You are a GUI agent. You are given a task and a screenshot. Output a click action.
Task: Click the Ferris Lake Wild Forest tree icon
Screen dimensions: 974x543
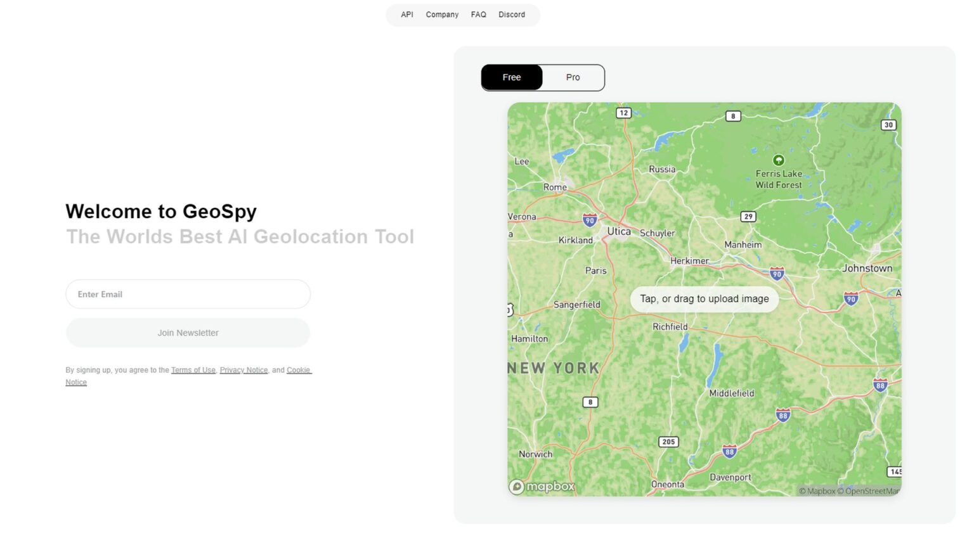pos(779,160)
